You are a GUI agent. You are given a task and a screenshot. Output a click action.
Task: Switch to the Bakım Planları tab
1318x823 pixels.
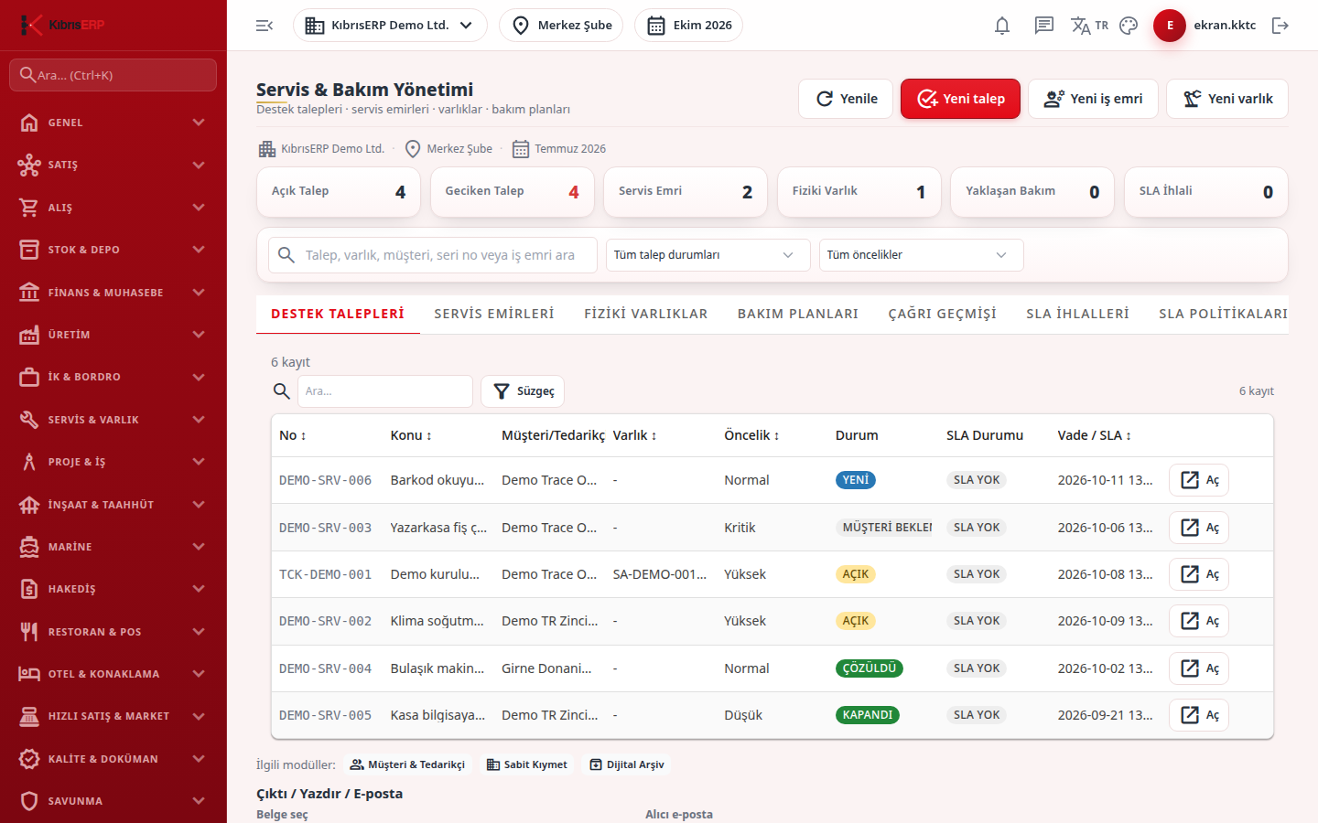click(x=798, y=314)
